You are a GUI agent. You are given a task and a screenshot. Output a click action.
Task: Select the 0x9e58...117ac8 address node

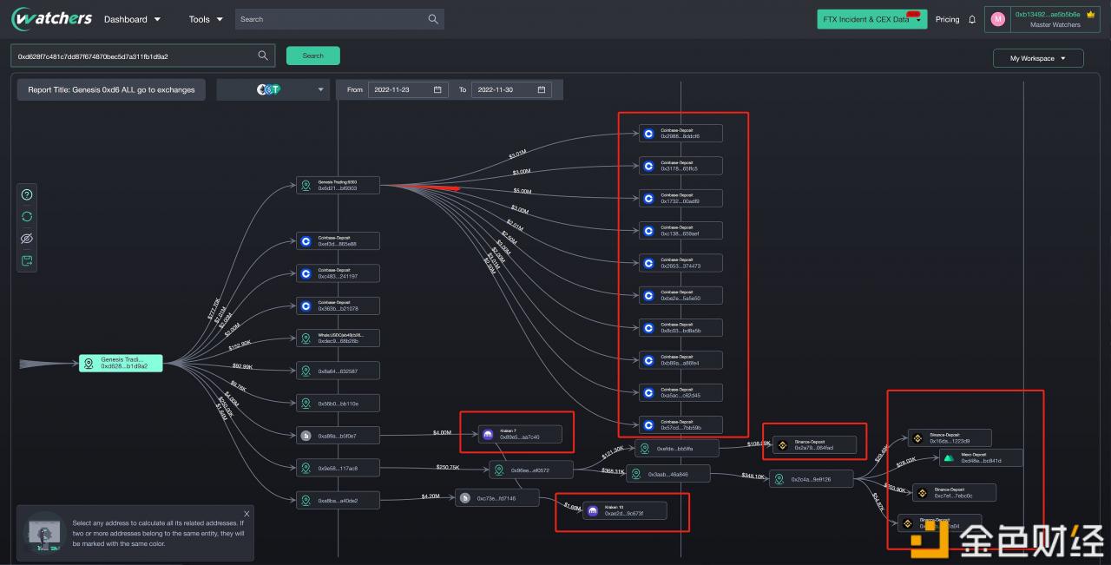coord(338,468)
